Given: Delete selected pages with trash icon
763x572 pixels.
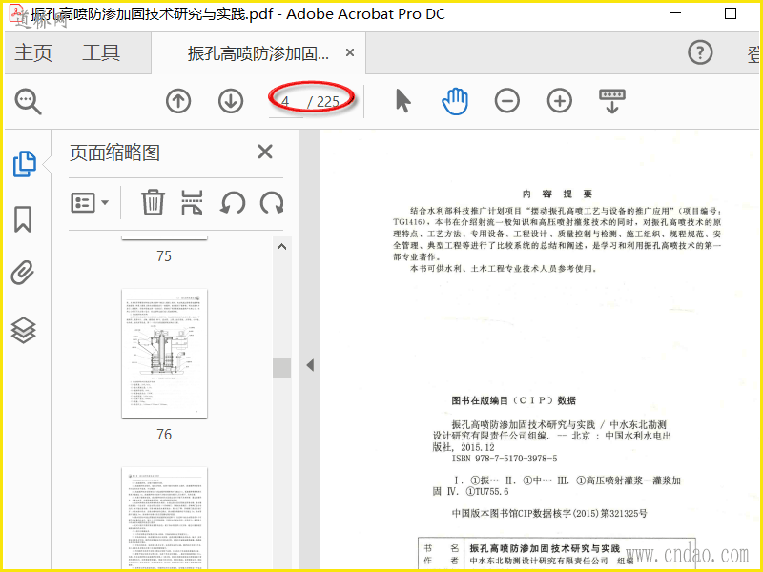Looking at the screenshot, I should [153, 202].
